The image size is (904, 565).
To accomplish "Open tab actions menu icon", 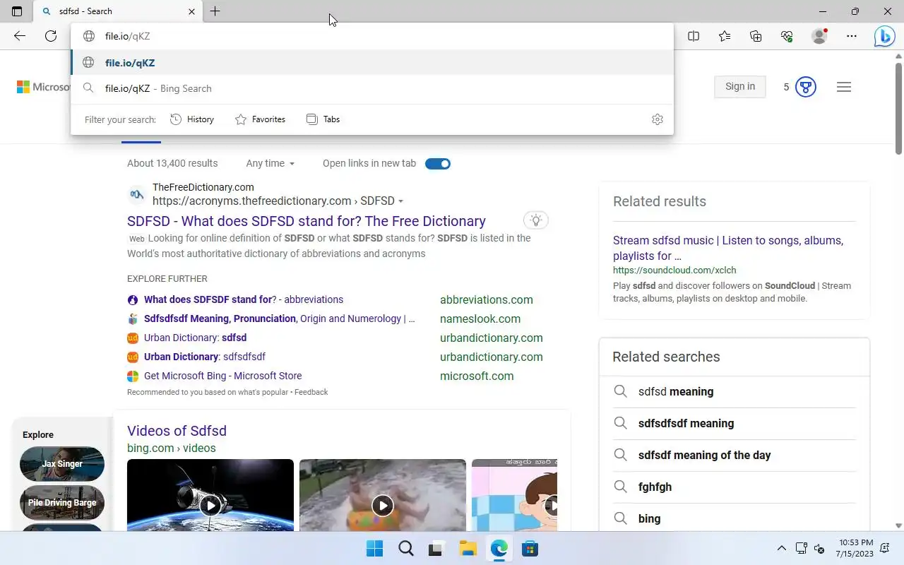I will click(x=17, y=11).
